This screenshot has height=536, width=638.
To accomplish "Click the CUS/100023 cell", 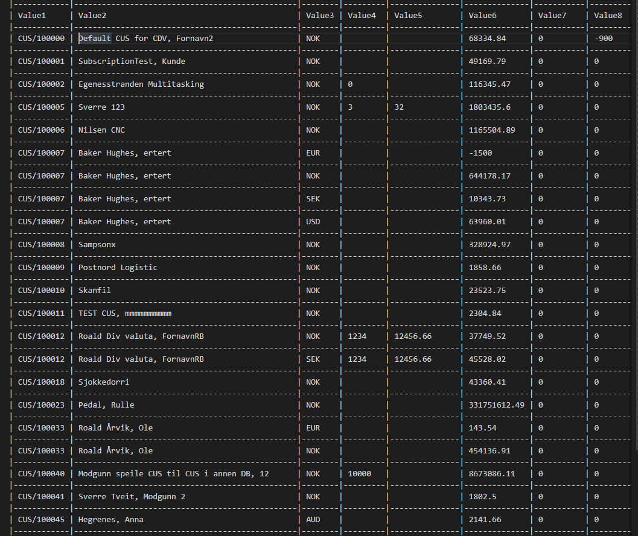I will (x=41, y=405).
